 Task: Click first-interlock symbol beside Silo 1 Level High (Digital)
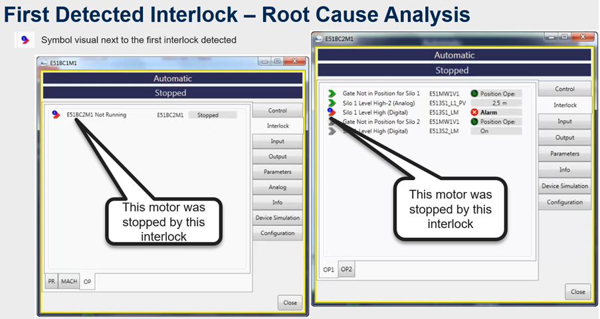tap(332, 112)
